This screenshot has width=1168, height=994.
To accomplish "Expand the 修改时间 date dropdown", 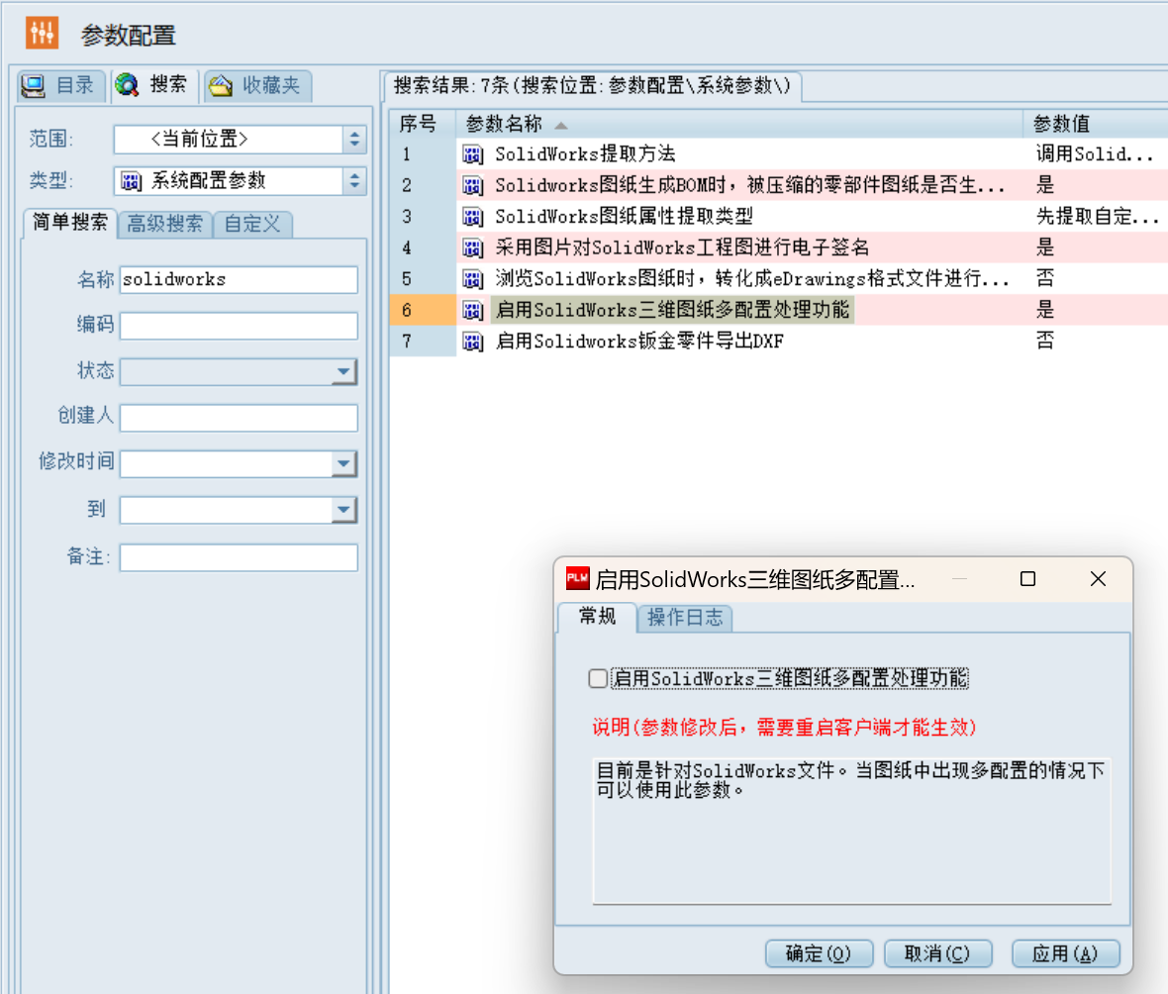I will coord(343,463).
